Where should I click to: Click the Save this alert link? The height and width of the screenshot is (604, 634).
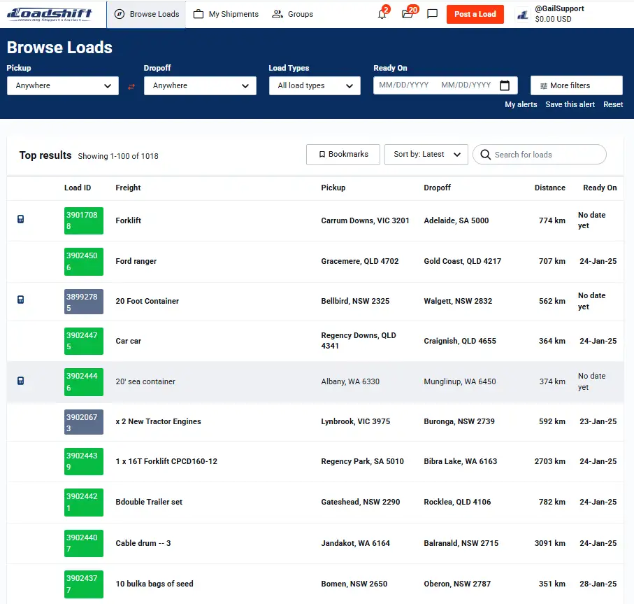coord(570,104)
